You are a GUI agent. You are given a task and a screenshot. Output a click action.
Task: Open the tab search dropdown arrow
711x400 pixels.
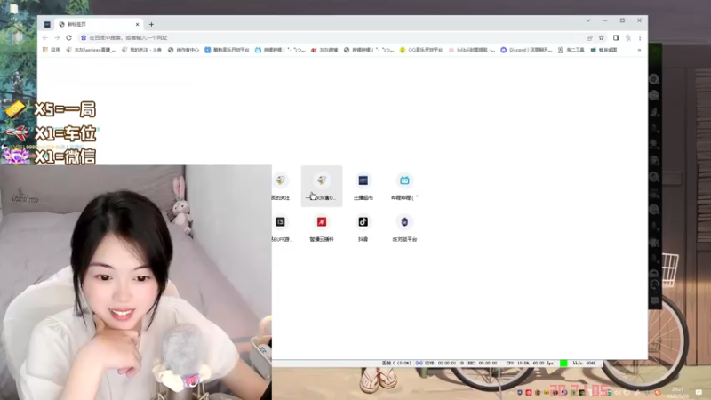(588, 20)
